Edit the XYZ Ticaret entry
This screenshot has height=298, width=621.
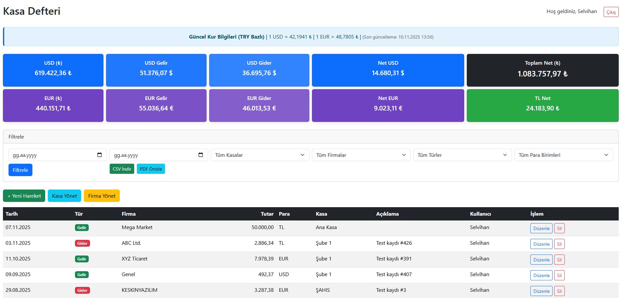(x=541, y=260)
